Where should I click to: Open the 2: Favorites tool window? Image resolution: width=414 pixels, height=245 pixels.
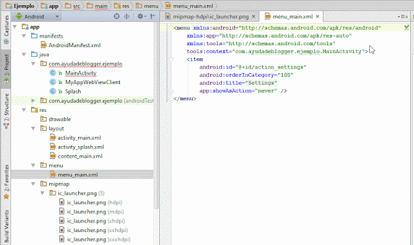(6, 182)
